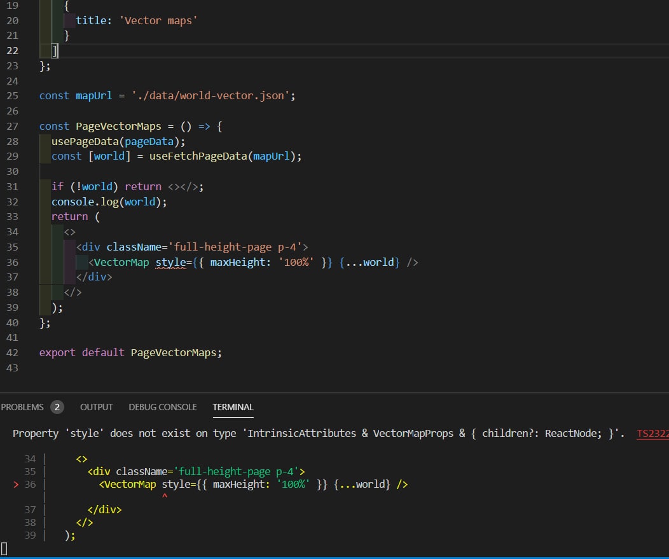The width and height of the screenshot is (669, 559).
Task: Click the red arrow marker in terminal output
Action: point(17,485)
